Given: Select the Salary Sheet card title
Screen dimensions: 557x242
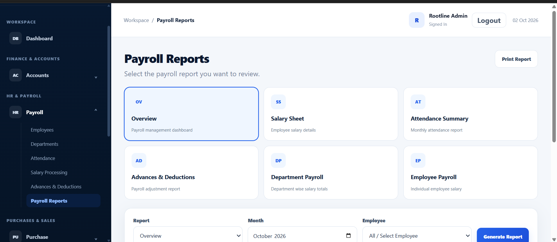Looking at the screenshot, I should tap(288, 119).
